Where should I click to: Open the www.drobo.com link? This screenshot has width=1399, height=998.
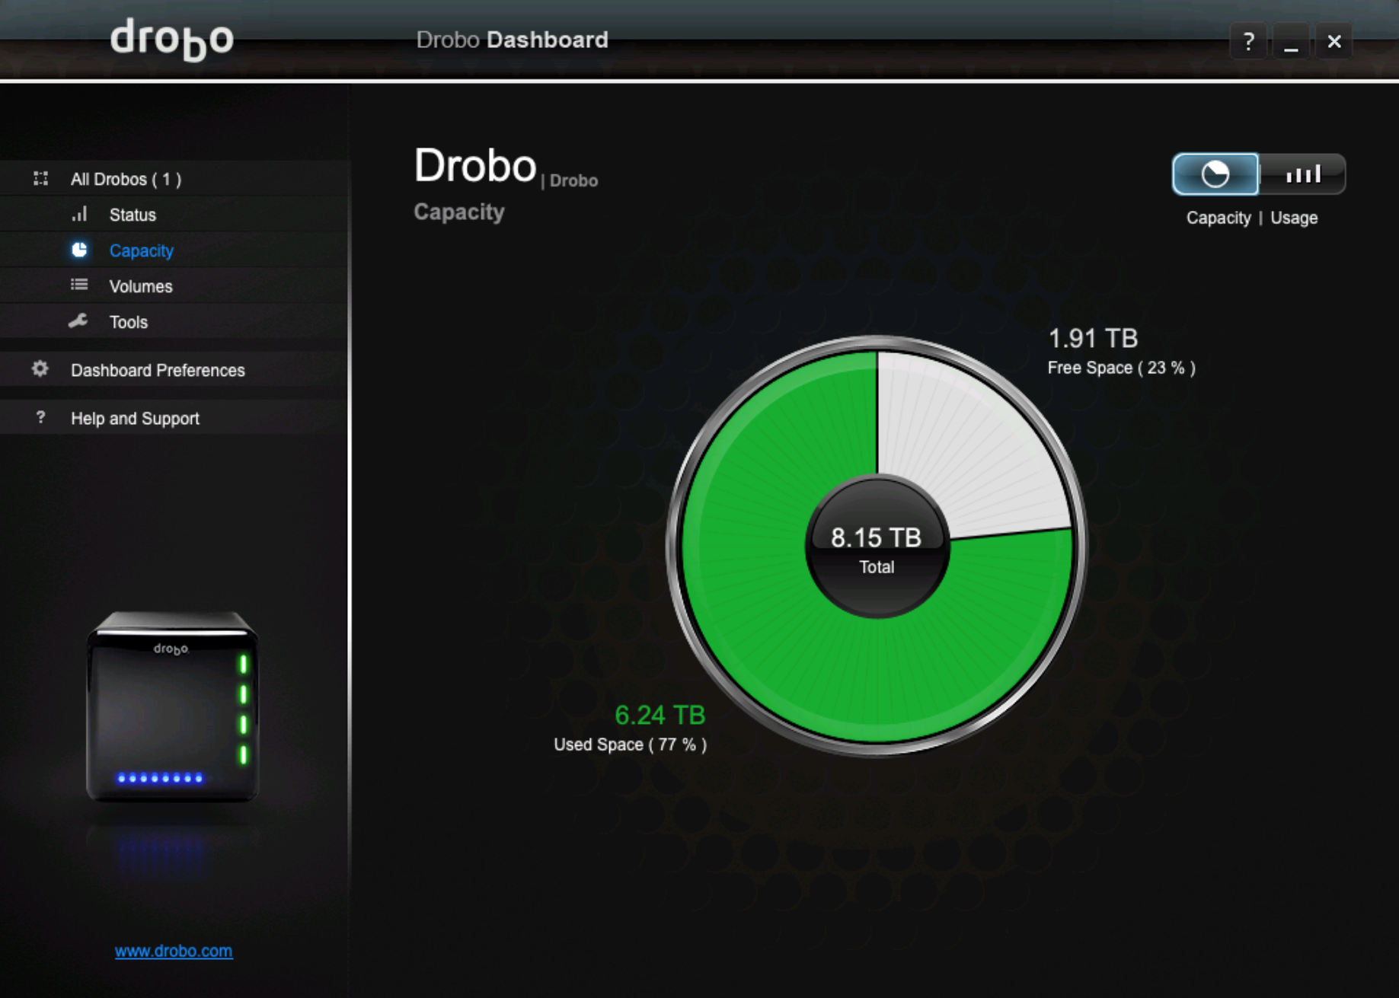point(173,951)
